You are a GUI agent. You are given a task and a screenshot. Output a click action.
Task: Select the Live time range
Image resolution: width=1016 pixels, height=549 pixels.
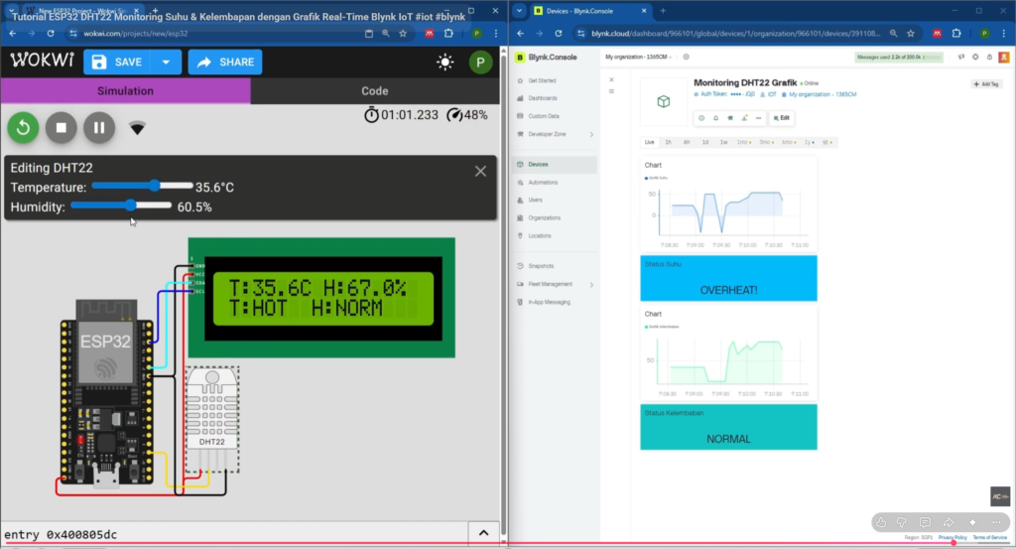[x=649, y=142]
